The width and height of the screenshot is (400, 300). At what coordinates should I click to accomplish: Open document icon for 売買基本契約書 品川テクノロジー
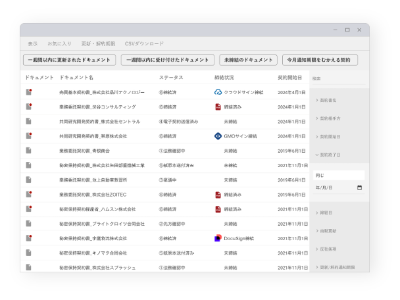click(29, 92)
